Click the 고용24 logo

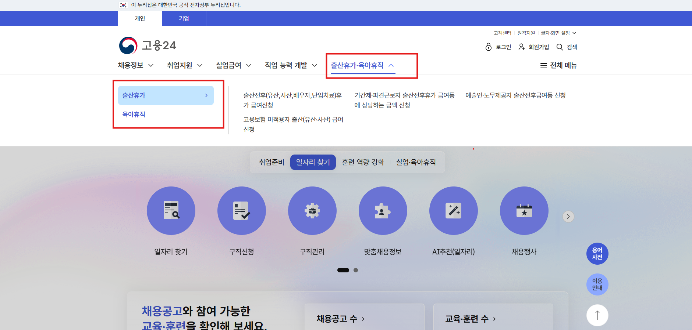[x=148, y=46]
